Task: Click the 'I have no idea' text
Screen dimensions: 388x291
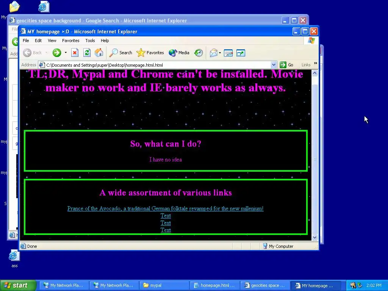Action: (166, 160)
